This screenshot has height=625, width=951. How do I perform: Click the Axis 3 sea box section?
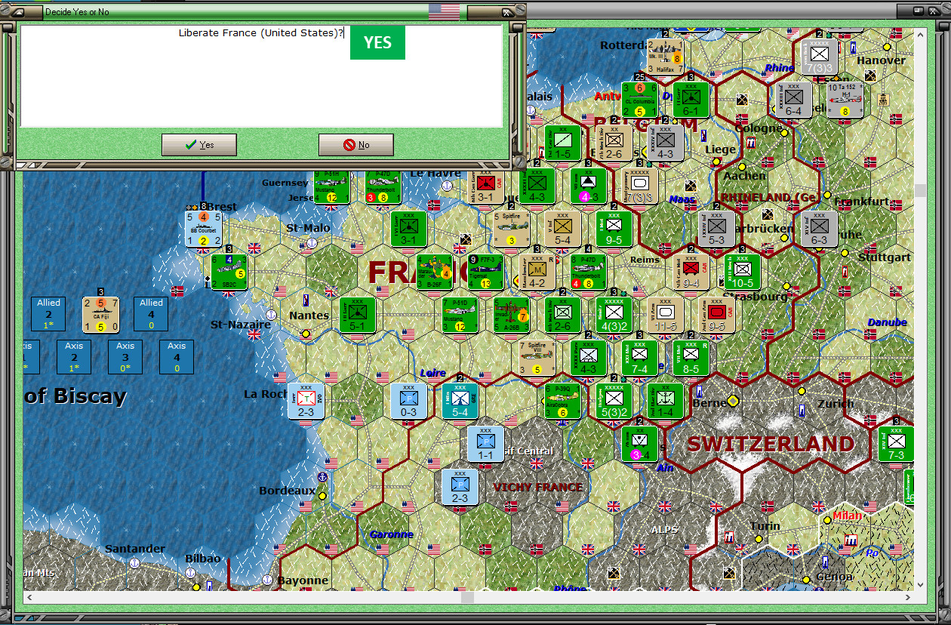coord(125,357)
